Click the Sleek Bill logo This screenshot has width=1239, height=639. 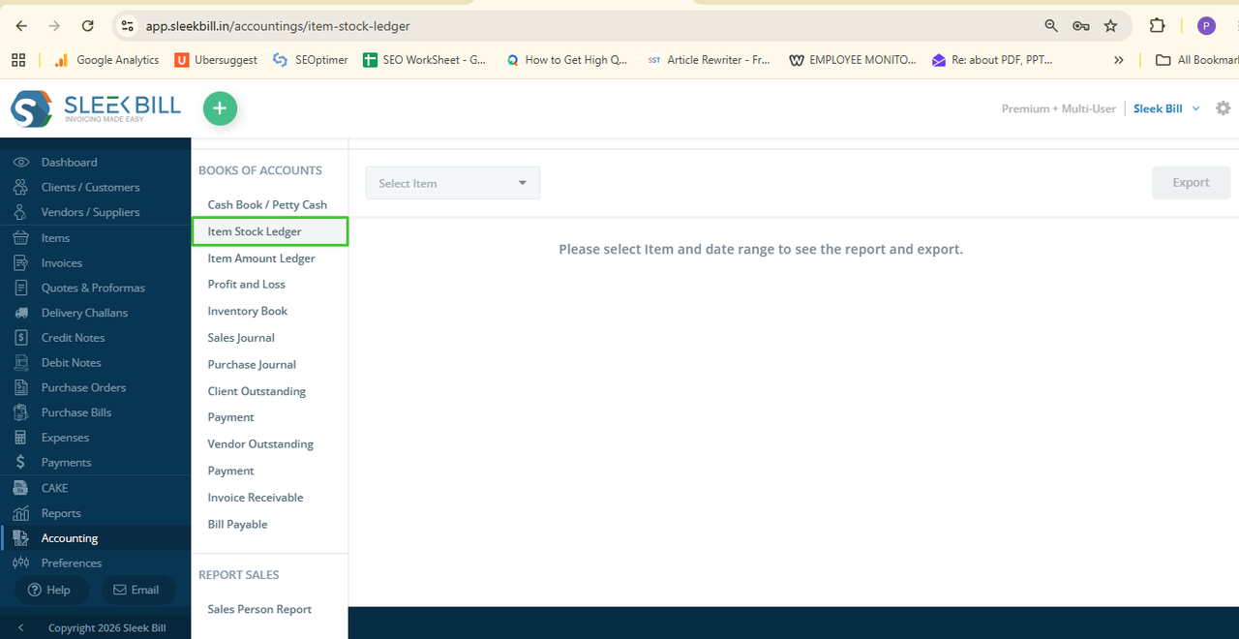tap(95, 108)
